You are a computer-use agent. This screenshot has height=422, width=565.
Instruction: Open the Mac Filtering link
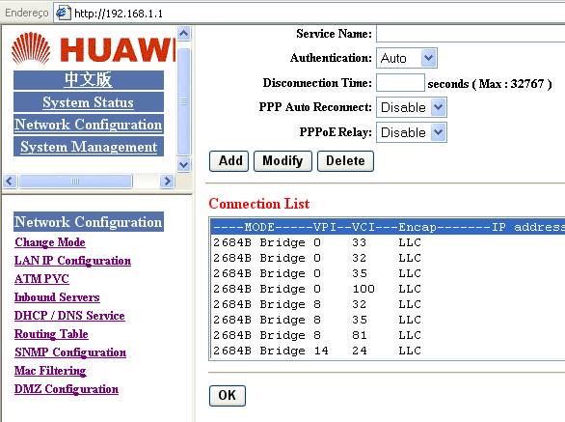tap(50, 371)
